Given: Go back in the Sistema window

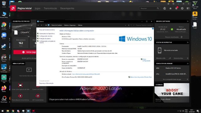Looking at the screenshot, I should pyautogui.click(x=38, y=25).
